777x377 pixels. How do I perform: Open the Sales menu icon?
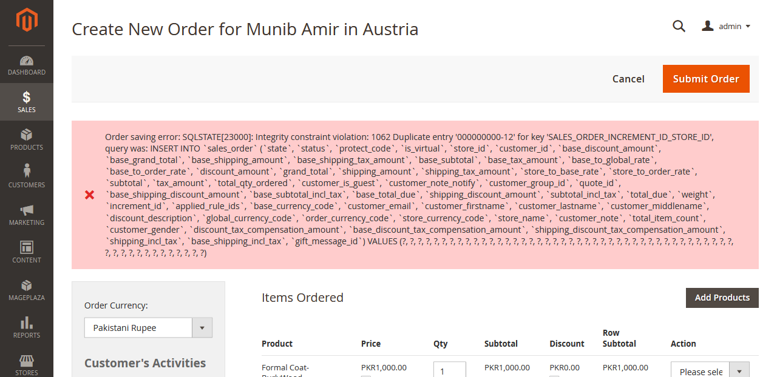[27, 102]
